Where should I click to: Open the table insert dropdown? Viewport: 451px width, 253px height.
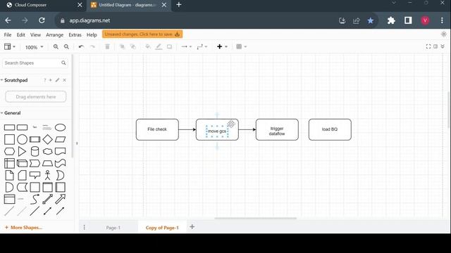pyautogui.click(x=241, y=46)
